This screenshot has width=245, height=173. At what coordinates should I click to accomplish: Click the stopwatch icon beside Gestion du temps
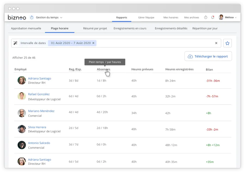tap(32, 17)
